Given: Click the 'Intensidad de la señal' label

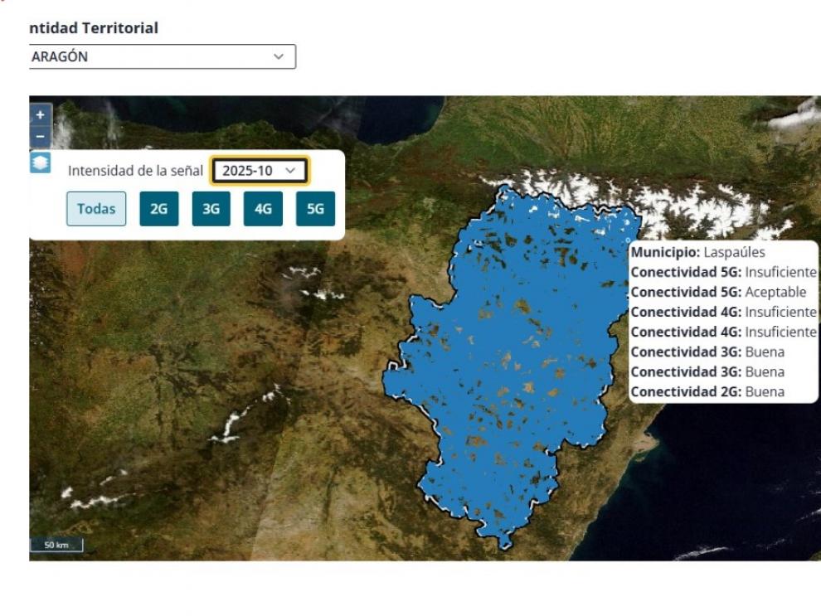Looking at the screenshot, I should tap(135, 171).
